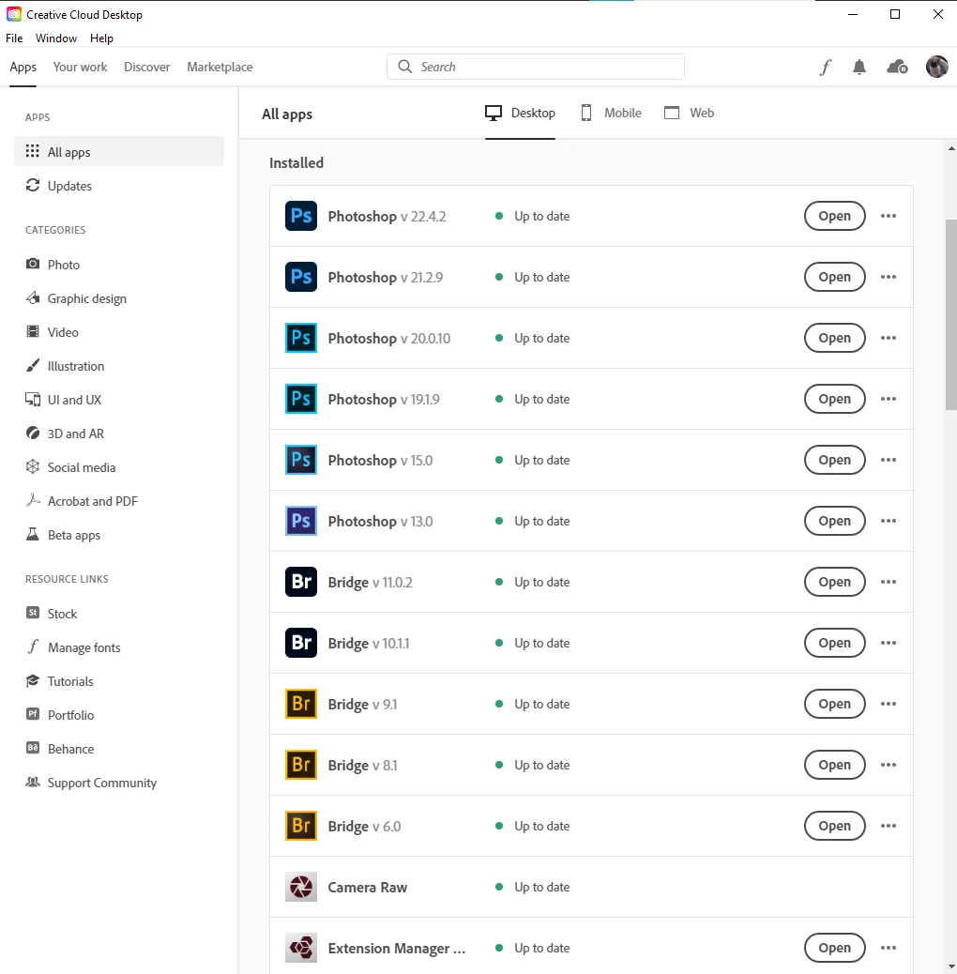
Task: Click the Bridge v 10.1.1 app icon
Action: (x=301, y=643)
